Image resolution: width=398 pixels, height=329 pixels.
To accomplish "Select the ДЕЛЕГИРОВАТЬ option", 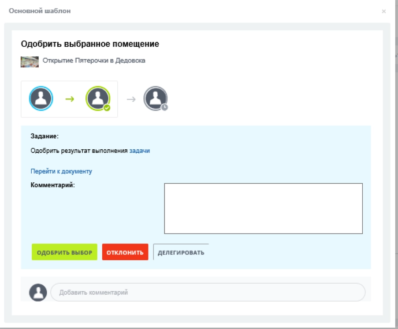I will pyautogui.click(x=181, y=253).
